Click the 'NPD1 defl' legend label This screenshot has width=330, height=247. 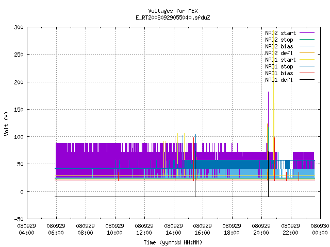(279, 80)
